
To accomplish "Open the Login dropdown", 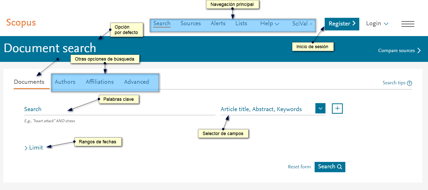I will pyautogui.click(x=377, y=24).
